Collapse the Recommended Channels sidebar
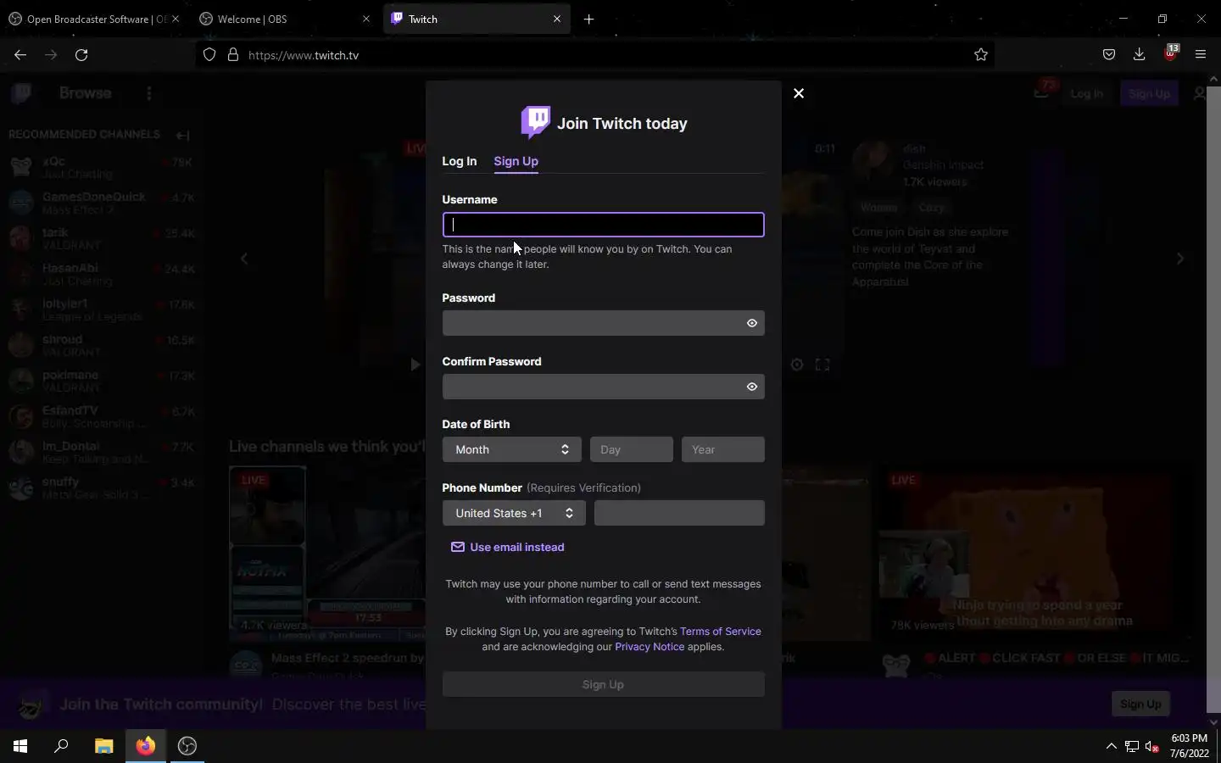Screen dimensions: 1221x763 182,135
